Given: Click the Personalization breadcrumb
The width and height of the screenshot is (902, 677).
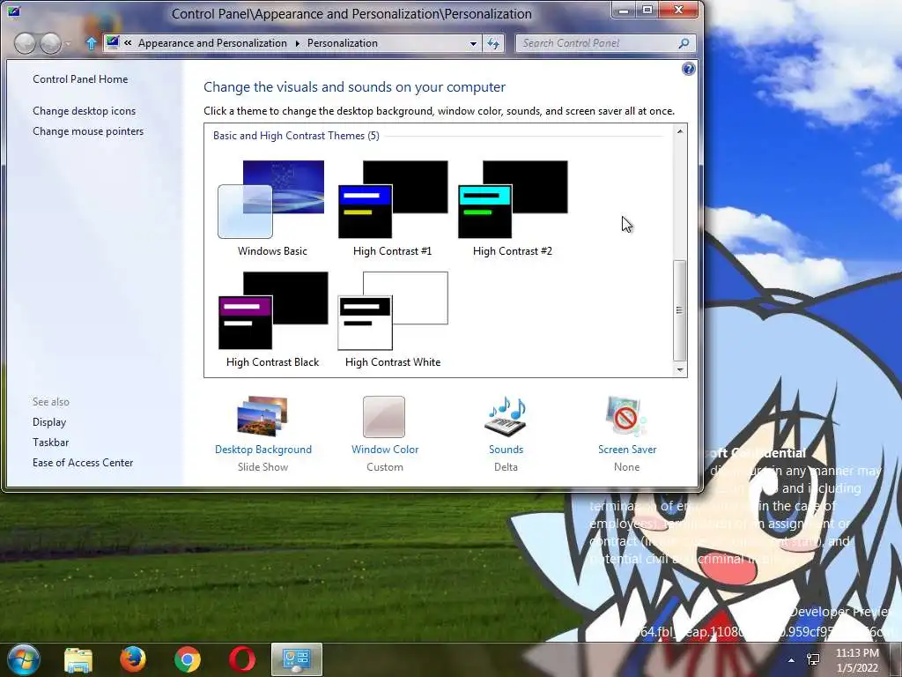Looking at the screenshot, I should pyautogui.click(x=343, y=43).
